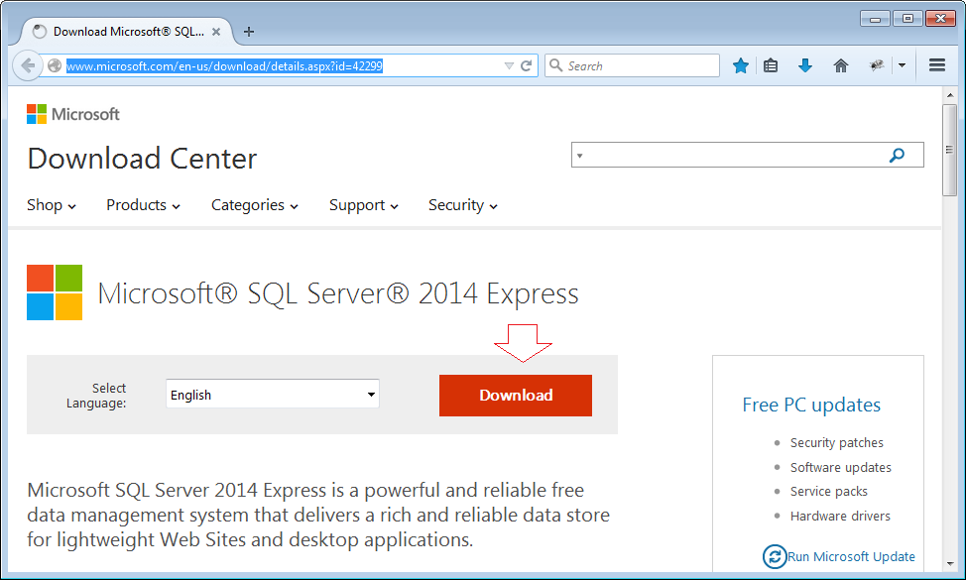
Task: Open the URL history dropdown arrow
Action: pyautogui.click(x=509, y=65)
